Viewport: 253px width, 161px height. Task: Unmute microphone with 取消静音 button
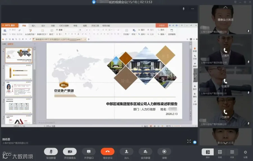coord(51,152)
